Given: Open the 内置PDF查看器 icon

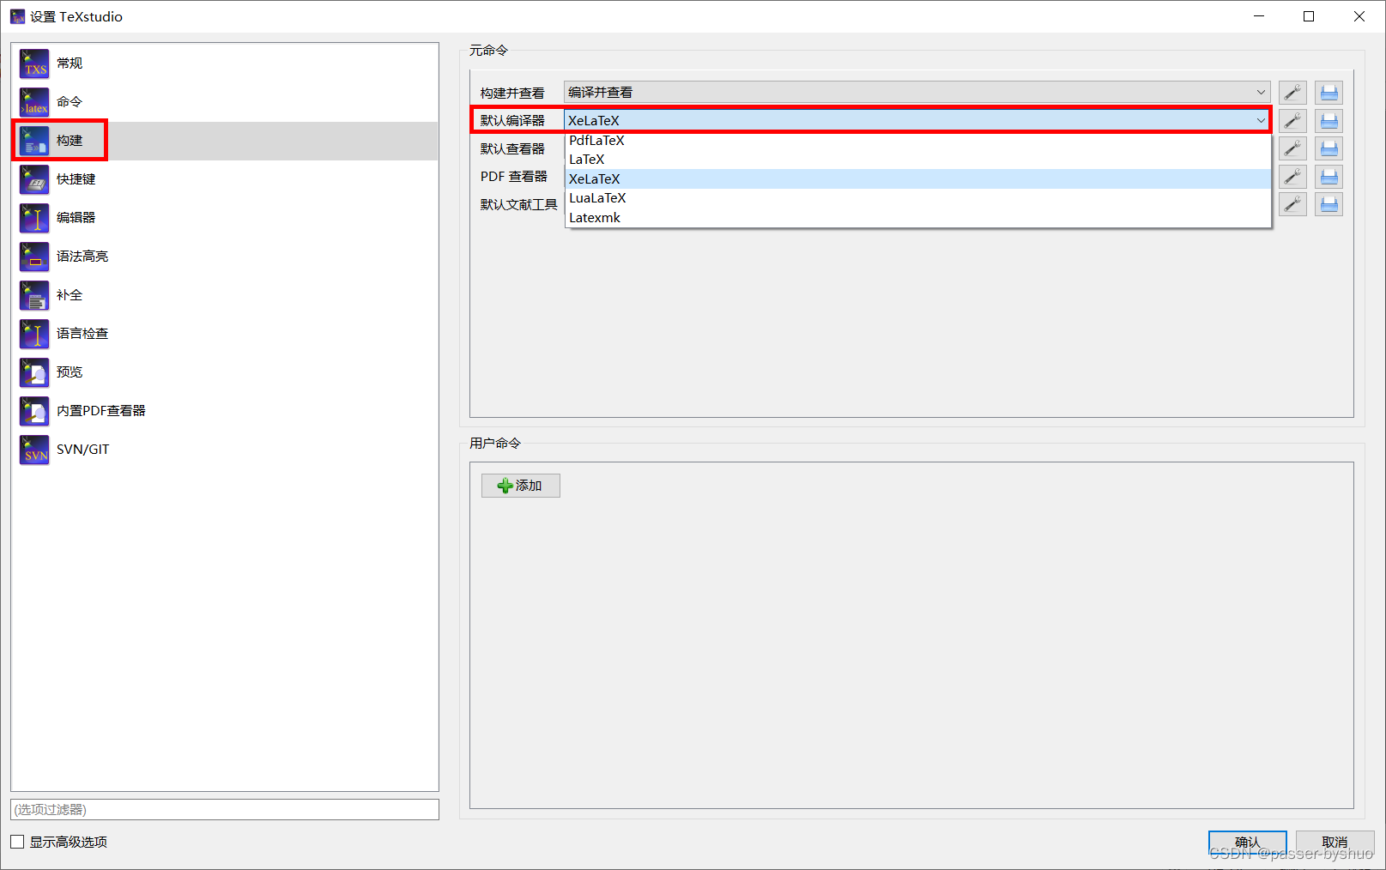Looking at the screenshot, I should pos(34,411).
